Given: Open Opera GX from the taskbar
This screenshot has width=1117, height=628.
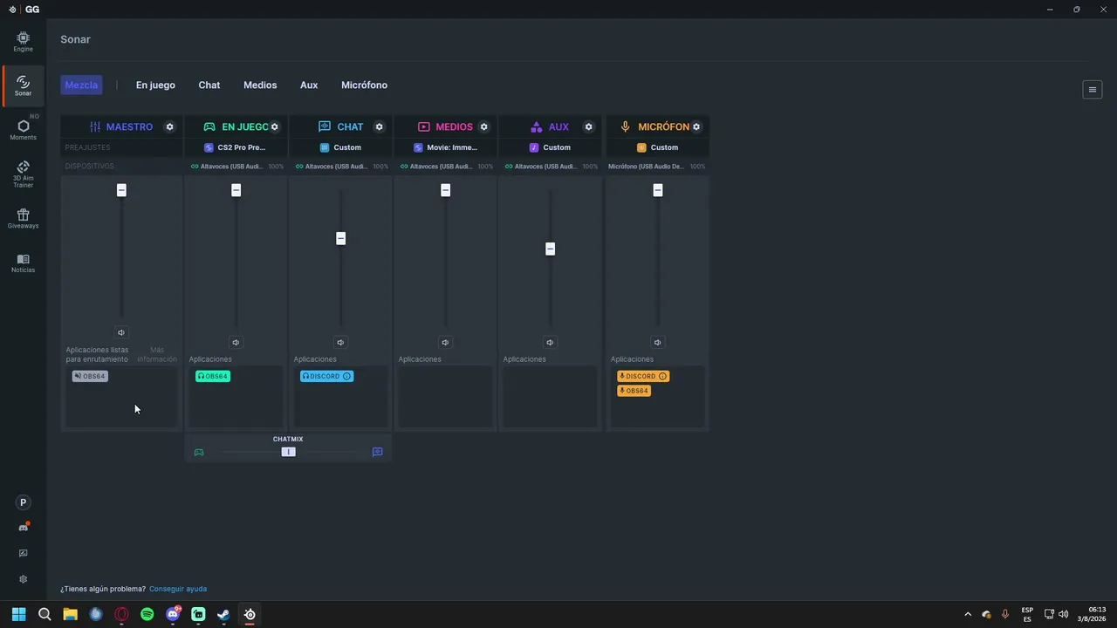Looking at the screenshot, I should tap(121, 614).
